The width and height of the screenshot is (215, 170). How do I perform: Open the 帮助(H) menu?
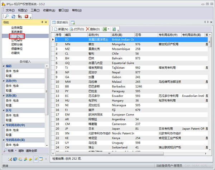click(77, 10)
